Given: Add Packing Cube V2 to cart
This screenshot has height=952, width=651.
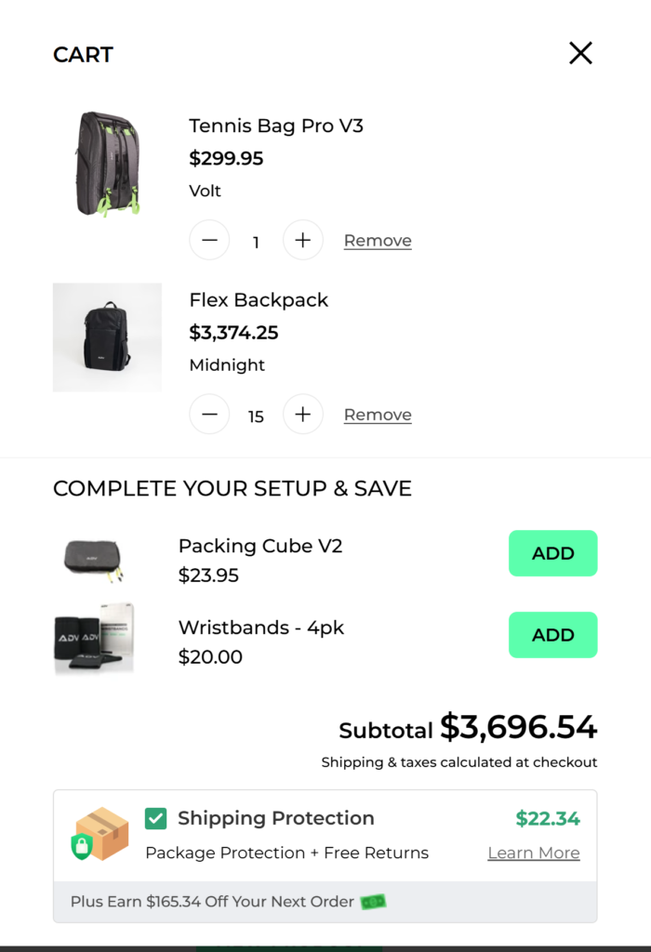Looking at the screenshot, I should point(552,553).
